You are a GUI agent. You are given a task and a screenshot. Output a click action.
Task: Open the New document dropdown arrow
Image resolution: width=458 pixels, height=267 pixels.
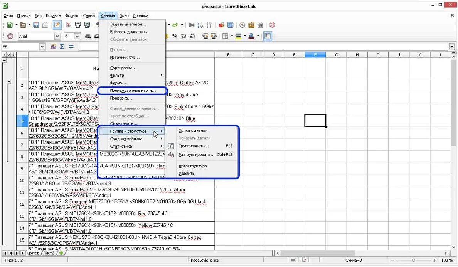coord(16,25)
